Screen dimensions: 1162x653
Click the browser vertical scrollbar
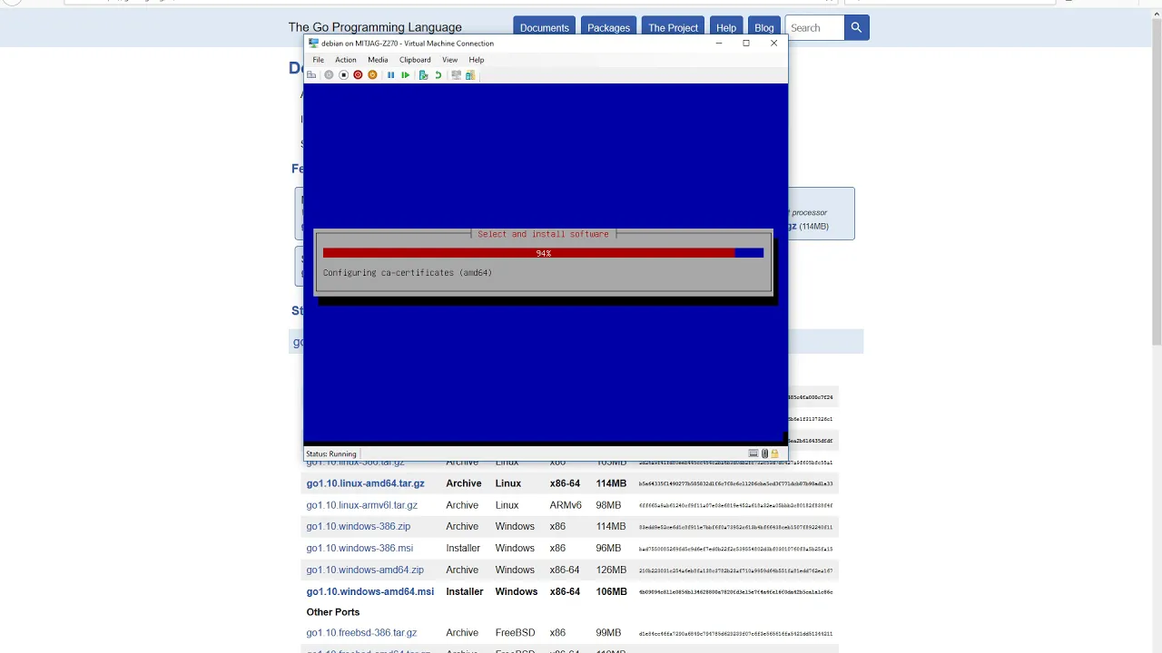(1156, 181)
